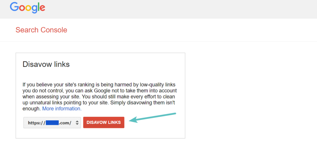This screenshot has width=317, height=145.
Task: Click the up-down arrows on the site selector
Action: click(77, 123)
